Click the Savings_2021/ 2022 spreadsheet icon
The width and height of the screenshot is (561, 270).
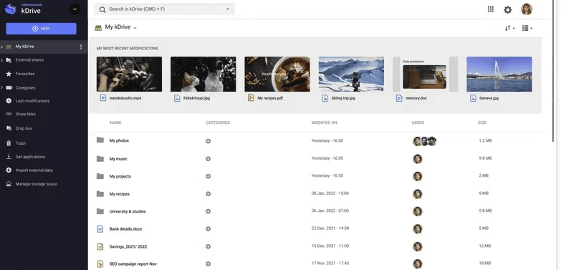100,246
